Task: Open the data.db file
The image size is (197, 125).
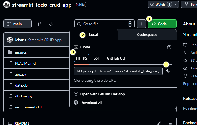Action: point(21,85)
